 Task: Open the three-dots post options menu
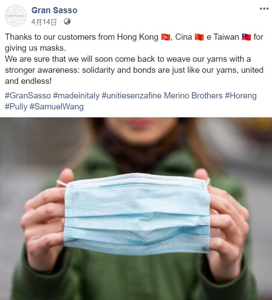coord(264,9)
